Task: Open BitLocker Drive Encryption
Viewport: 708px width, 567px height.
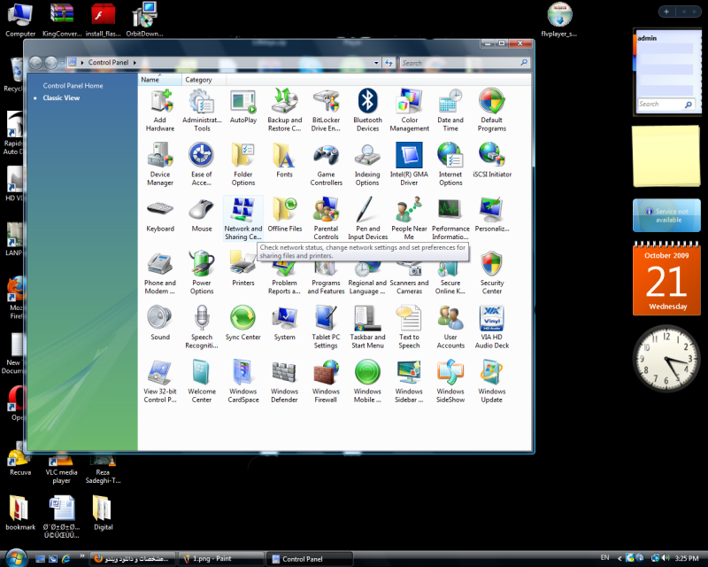Action: click(326, 110)
